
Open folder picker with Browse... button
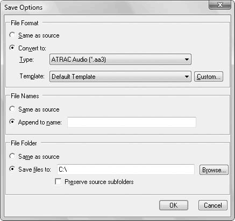(214, 170)
